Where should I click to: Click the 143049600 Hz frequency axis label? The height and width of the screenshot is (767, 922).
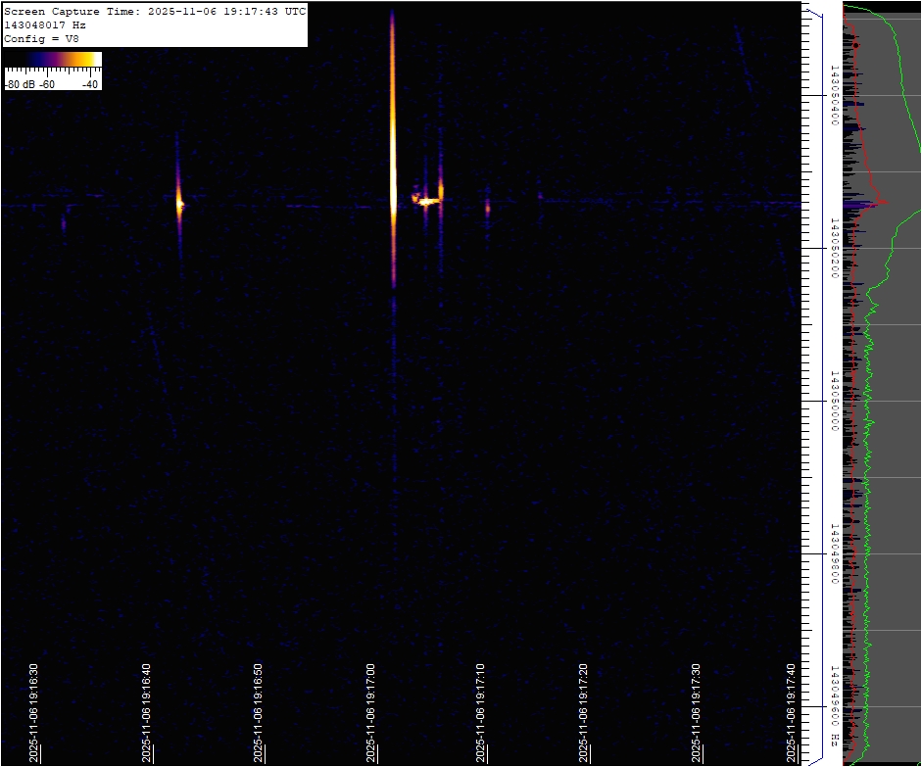pos(834,705)
